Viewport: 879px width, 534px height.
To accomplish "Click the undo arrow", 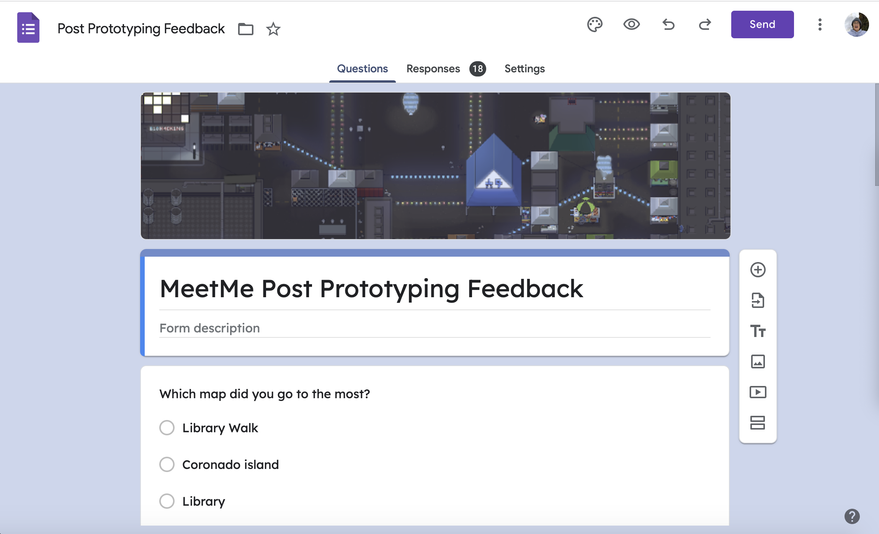I will coord(668,24).
